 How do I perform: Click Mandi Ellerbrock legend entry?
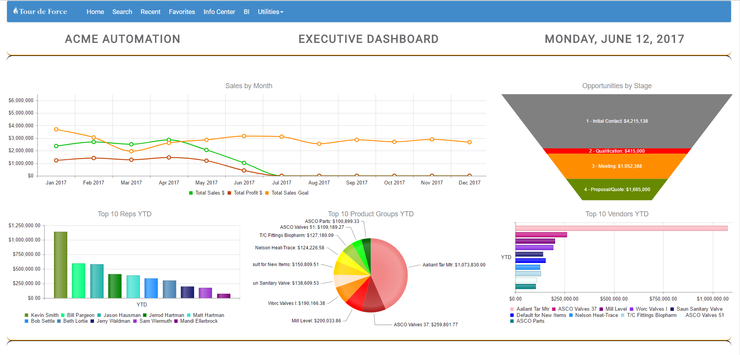196,321
